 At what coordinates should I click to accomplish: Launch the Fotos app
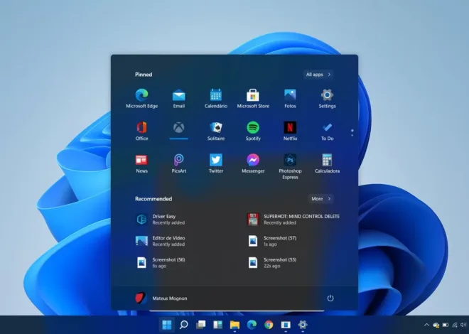(290, 99)
